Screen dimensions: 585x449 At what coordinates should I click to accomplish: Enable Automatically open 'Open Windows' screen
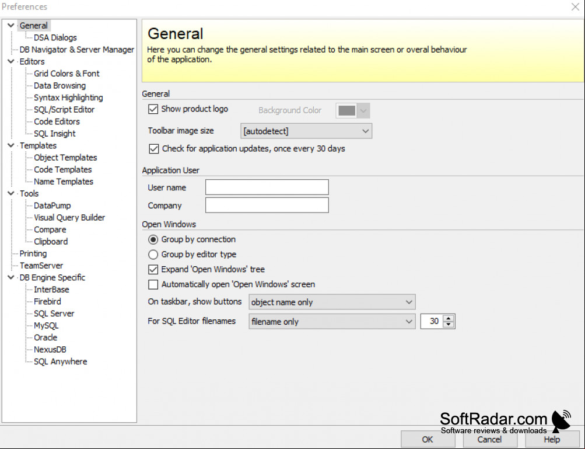tap(153, 285)
